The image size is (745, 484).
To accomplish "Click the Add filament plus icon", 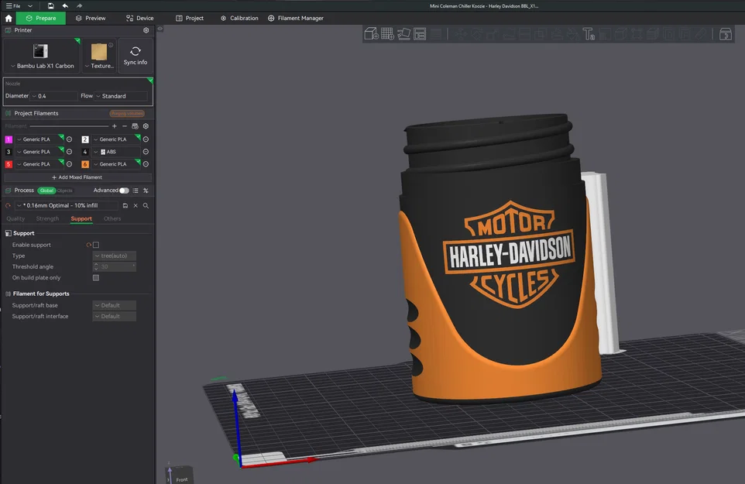I will coord(114,126).
